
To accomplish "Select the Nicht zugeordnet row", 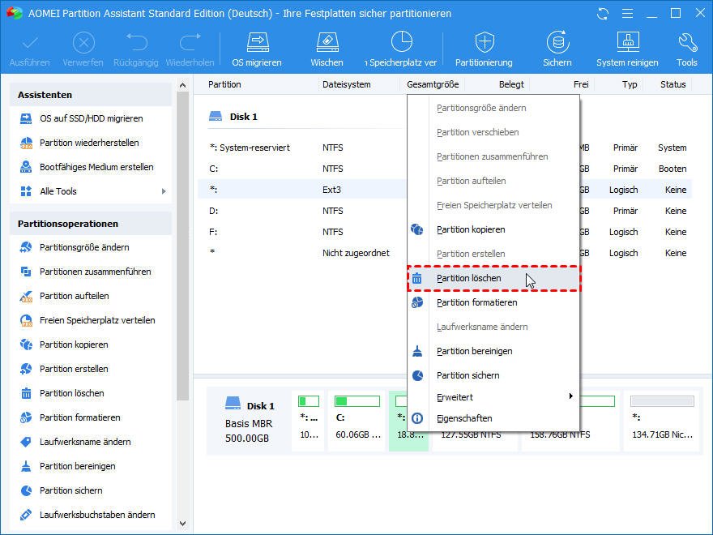I will click(445, 253).
